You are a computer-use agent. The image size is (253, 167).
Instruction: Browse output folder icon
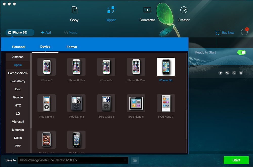click(x=135, y=160)
